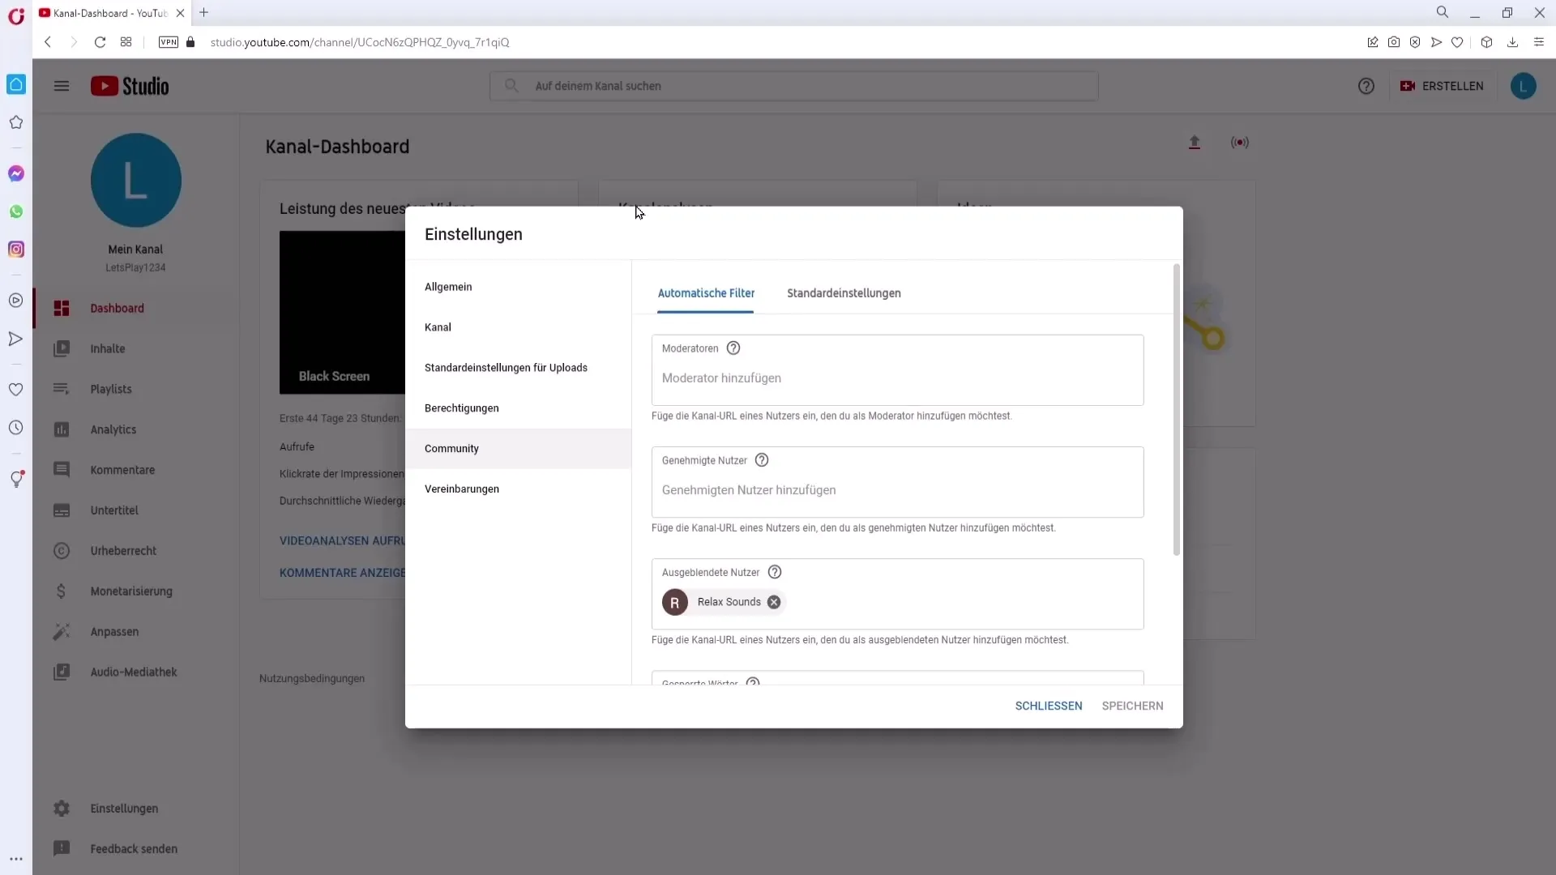
Task: Click the Feedback senden icon
Action: point(62,849)
